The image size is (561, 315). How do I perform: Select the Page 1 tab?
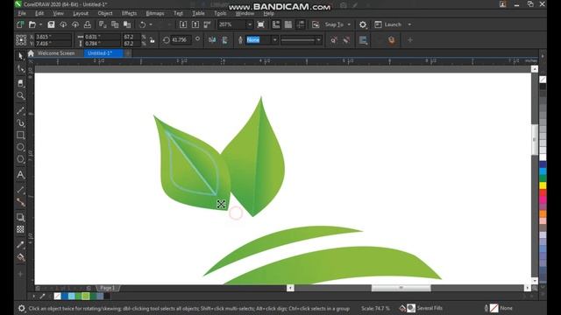[107, 288]
